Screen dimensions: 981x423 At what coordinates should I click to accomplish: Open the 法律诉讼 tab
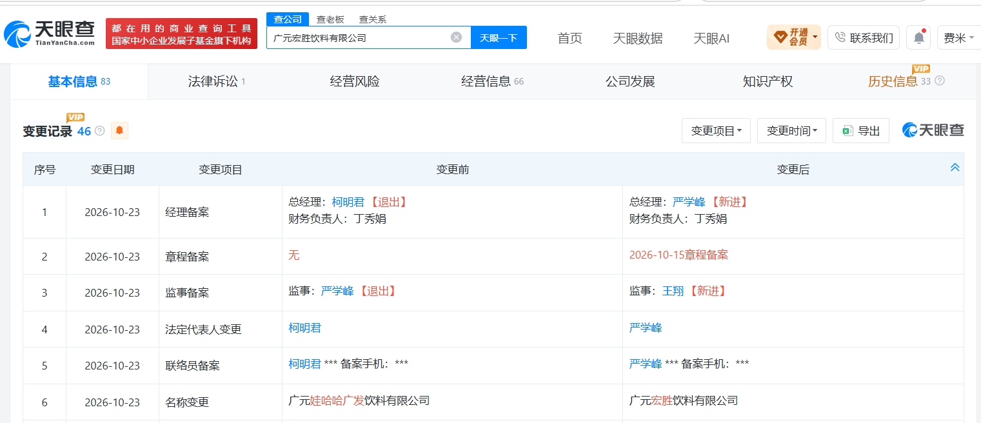pyautogui.click(x=217, y=82)
